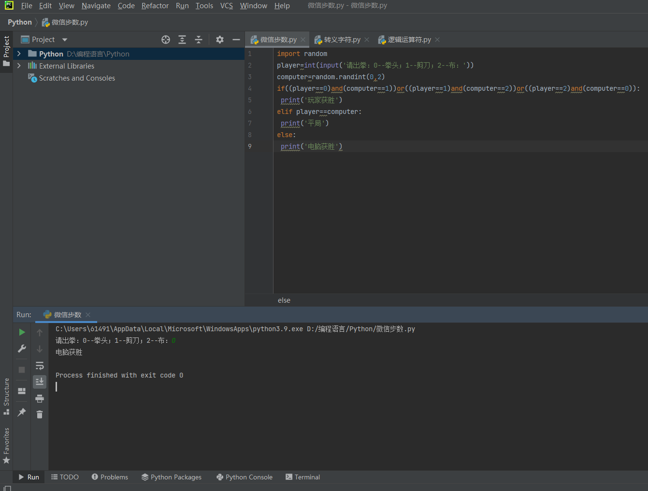This screenshot has height=491, width=648.
Task: Toggle the Structure side panel
Action: (6, 396)
